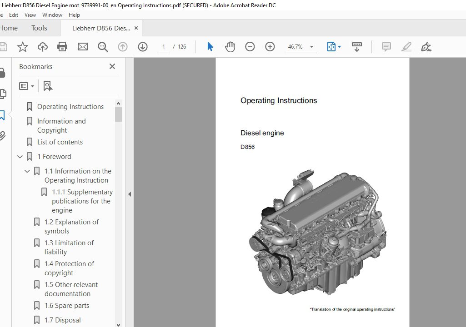Close the Bookmarks panel
The height and width of the screenshot is (327, 466).
[x=112, y=66]
